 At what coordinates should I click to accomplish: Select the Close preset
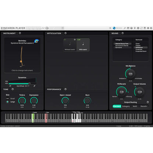pyautogui.click(x=140, y=44)
